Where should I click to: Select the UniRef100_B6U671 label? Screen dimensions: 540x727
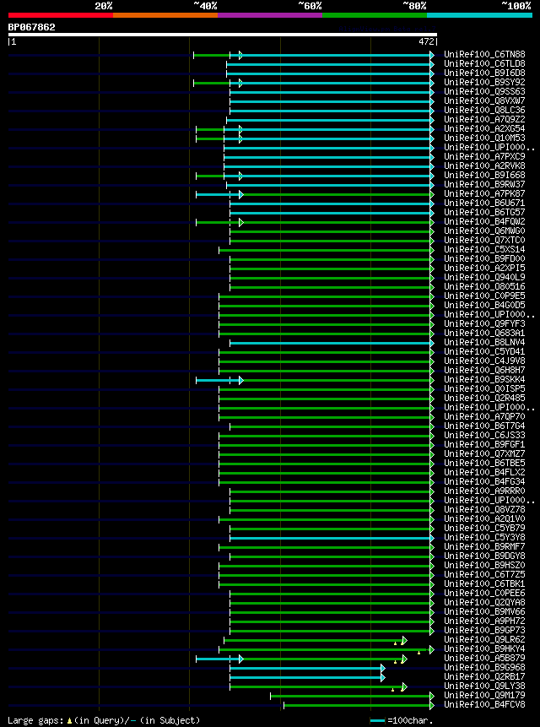point(484,203)
